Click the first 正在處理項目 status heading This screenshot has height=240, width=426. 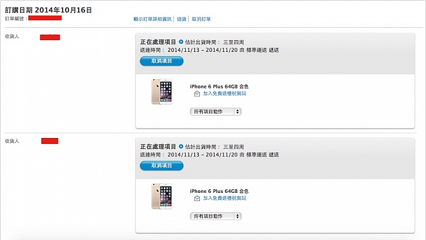click(x=158, y=42)
